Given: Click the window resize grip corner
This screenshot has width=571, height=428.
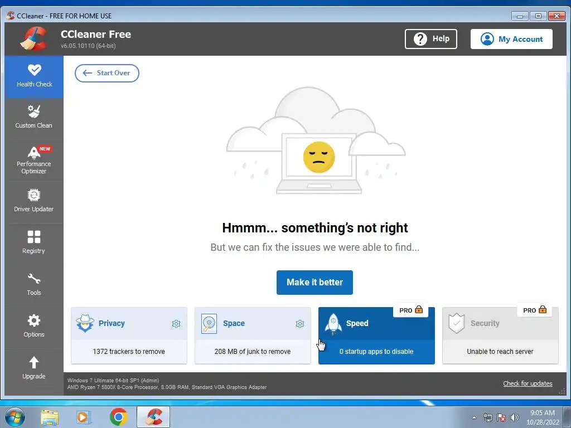Looking at the screenshot, I should [562, 391].
